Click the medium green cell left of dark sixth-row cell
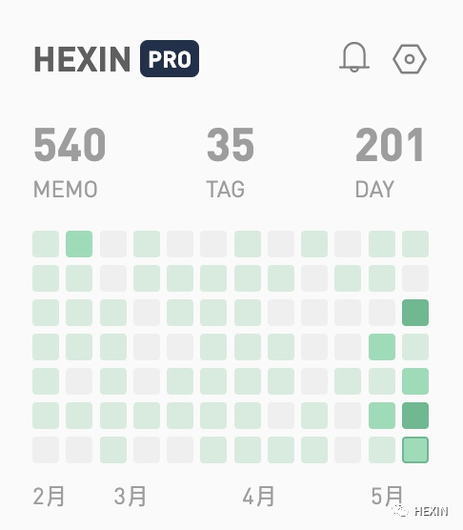 [x=382, y=416]
